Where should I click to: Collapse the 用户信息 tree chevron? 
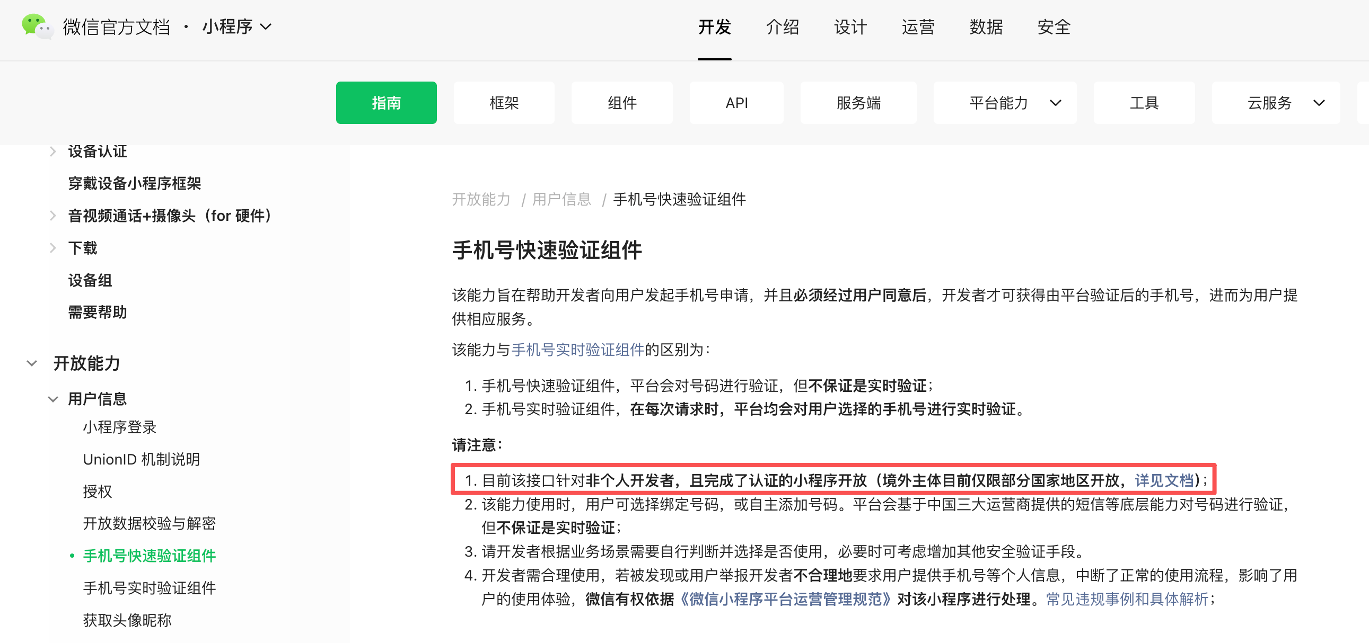point(52,399)
